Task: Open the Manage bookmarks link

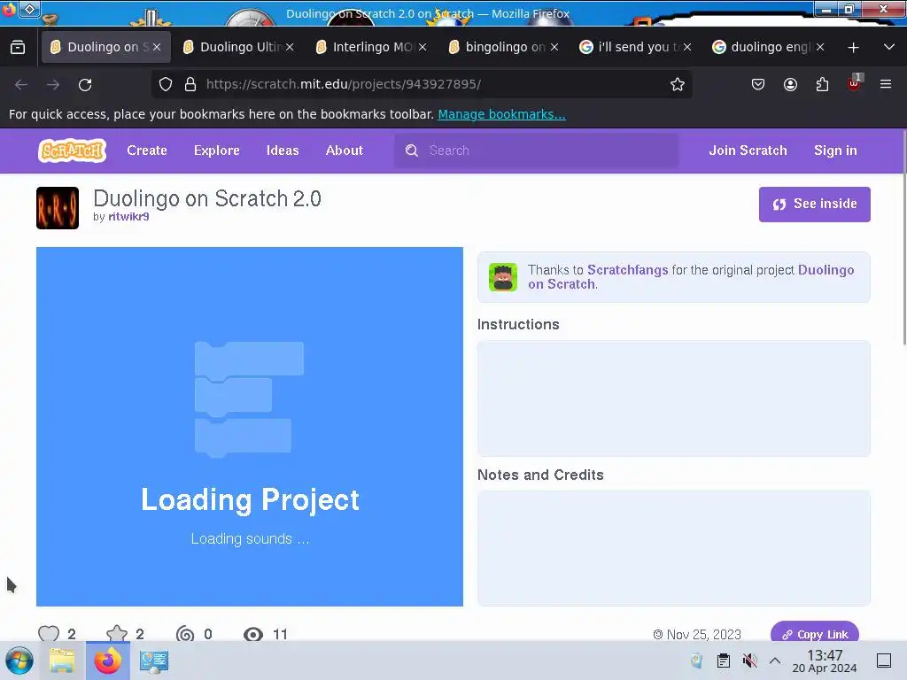Action: [x=501, y=114]
